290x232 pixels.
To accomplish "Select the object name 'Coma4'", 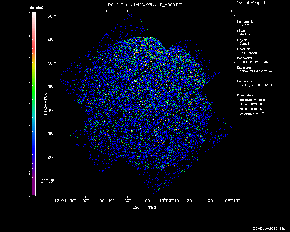I will tap(244, 44).
